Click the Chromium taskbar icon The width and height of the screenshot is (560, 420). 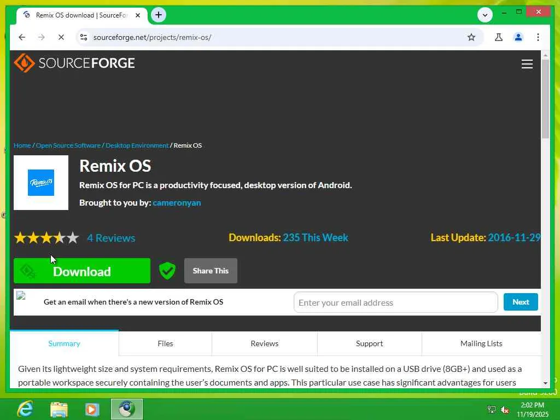pyautogui.click(x=127, y=409)
